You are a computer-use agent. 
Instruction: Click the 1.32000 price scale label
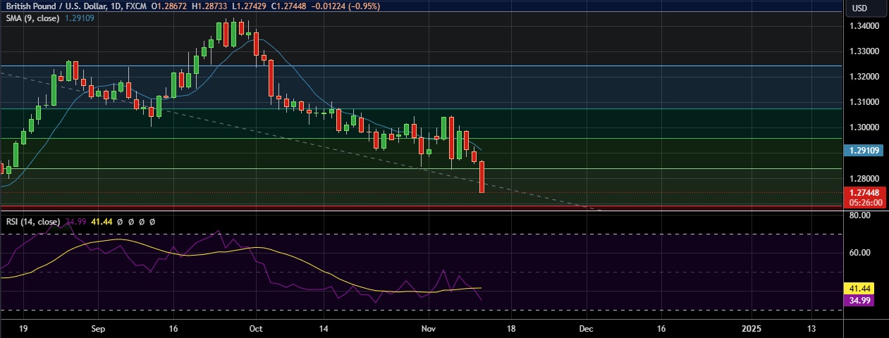coord(864,77)
